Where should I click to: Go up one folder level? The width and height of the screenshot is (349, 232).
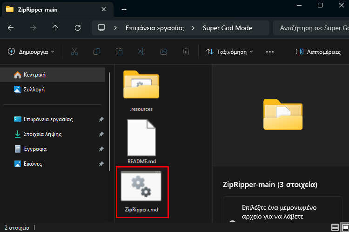(x=55, y=28)
